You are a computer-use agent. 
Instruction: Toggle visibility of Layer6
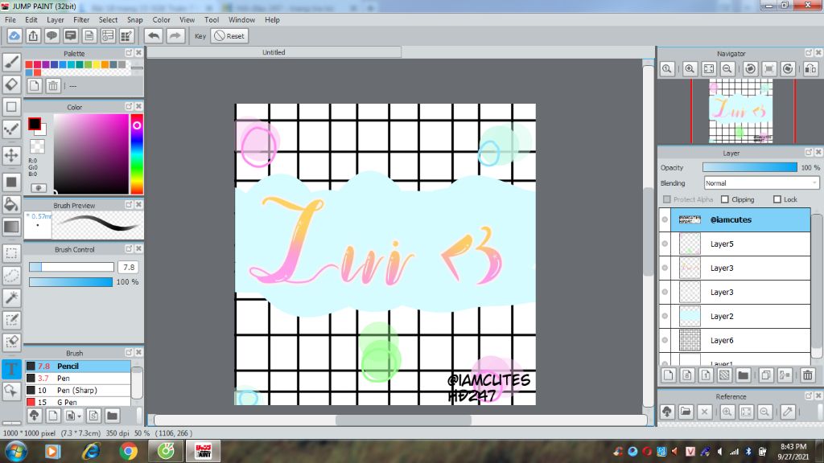tap(665, 340)
